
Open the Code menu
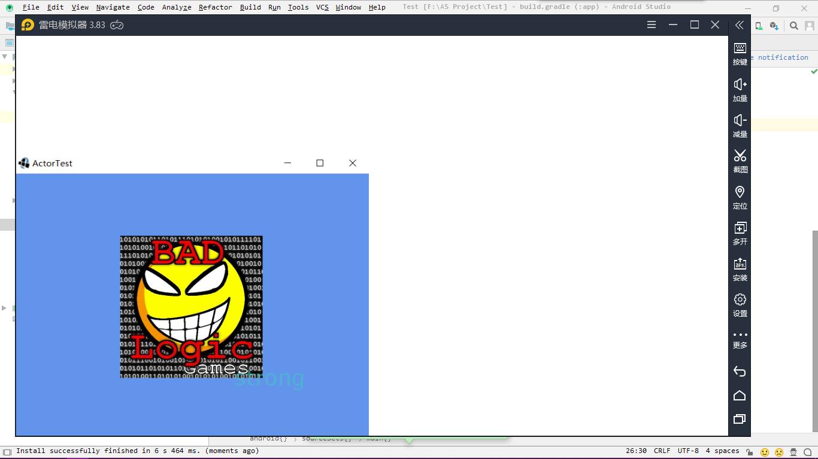(x=146, y=7)
